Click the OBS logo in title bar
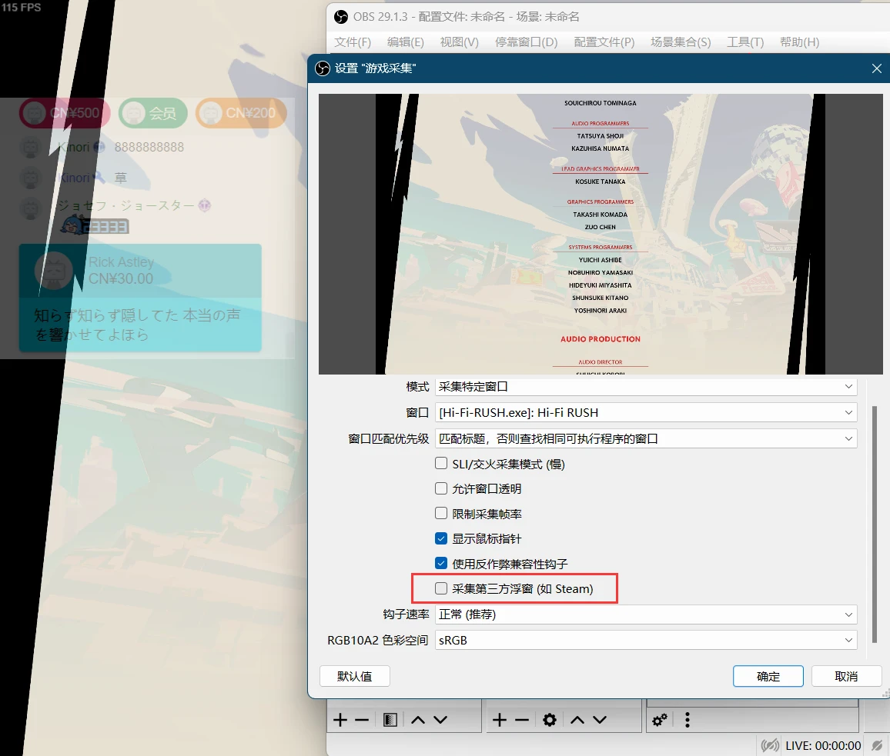Viewport: 890px width, 756px height. pos(341,17)
